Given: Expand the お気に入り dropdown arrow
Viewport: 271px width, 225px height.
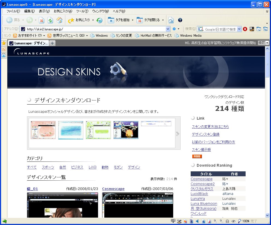Looking at the screenshot, I should pos(93,20).
